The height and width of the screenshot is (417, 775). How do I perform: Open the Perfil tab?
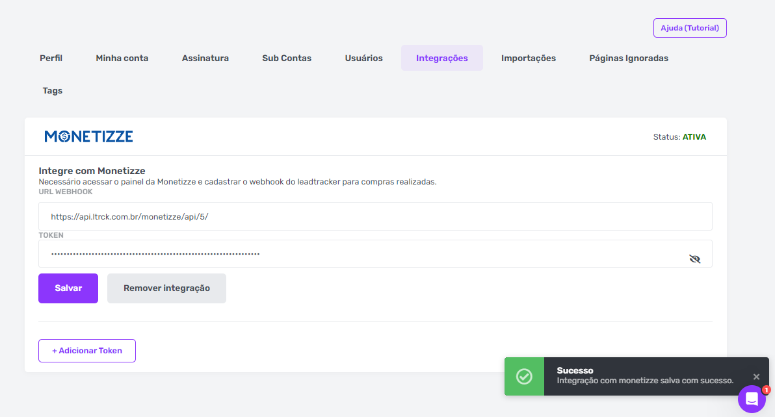pos(51,58)
